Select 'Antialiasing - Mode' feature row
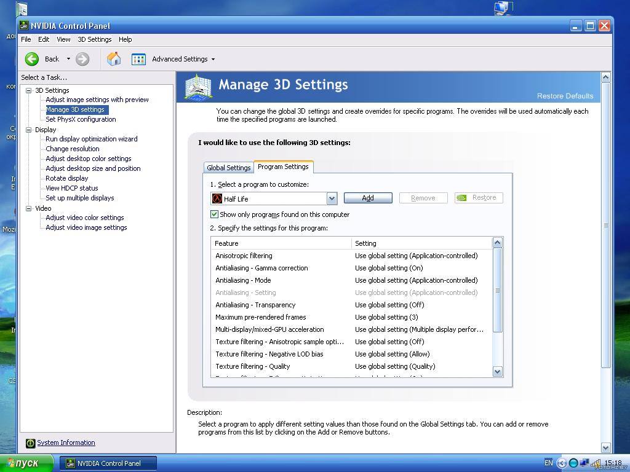The image size is (630, 472). point(351,280)
